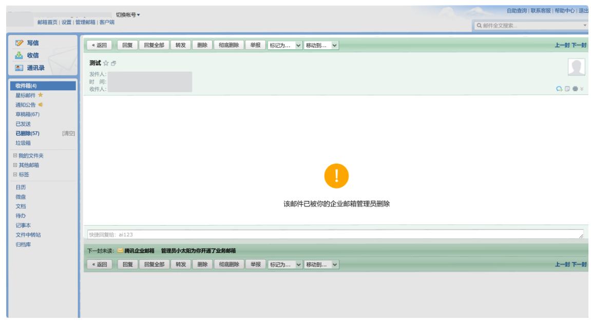Click the 收信 download tray icon
This screenshot has width=591, height=323.
pyautogui.click(x=19, y=55)
